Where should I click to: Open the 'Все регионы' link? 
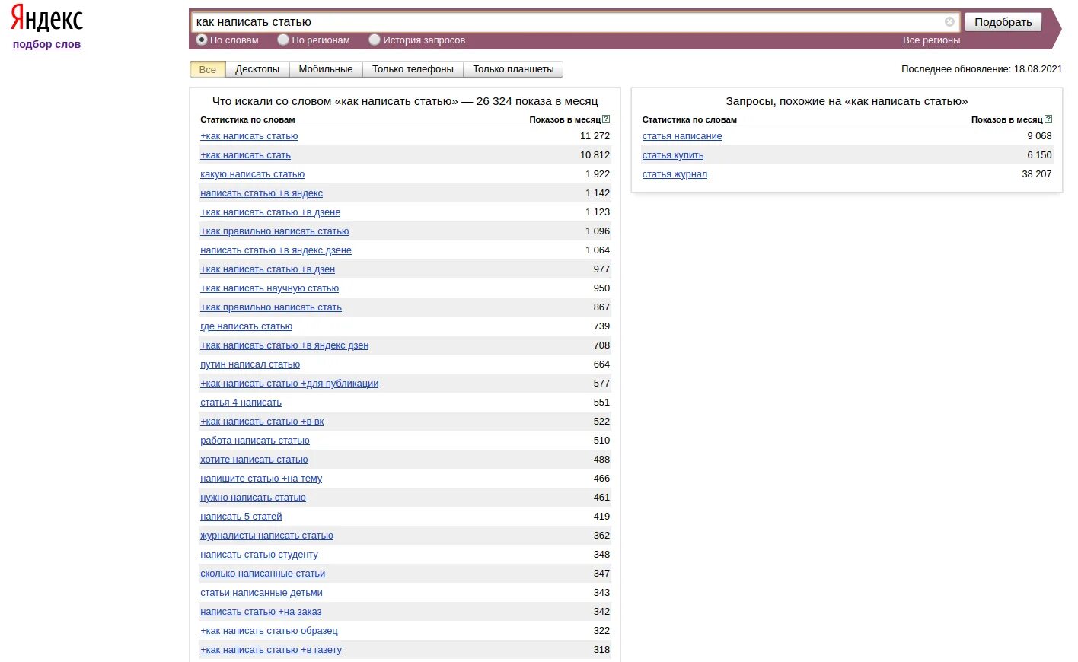click(931, 40)
